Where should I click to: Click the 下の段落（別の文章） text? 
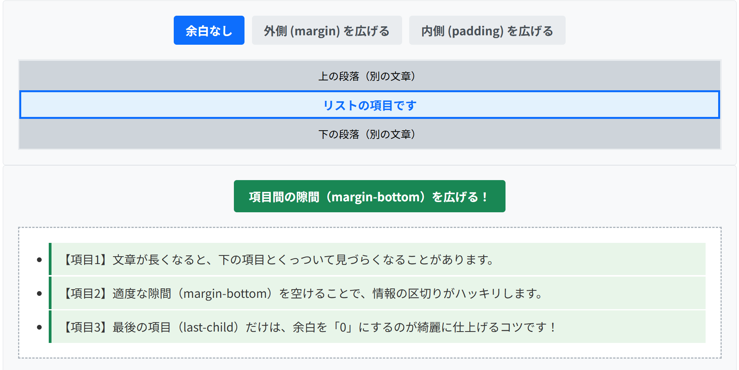point(367,135)
